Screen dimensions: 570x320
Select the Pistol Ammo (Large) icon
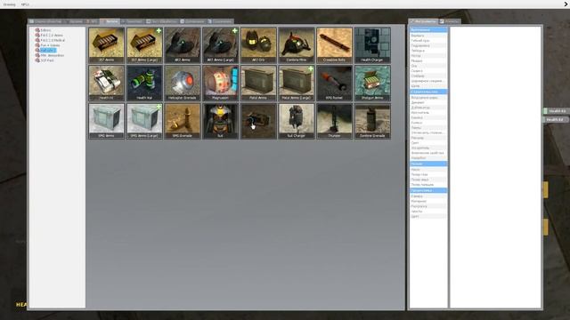[x=297, y=83]
